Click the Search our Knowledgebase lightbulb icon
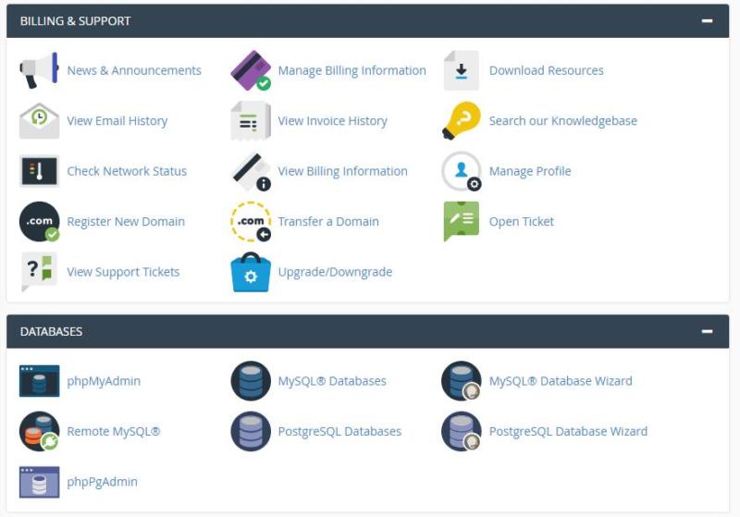 click(x=461, y=121)
